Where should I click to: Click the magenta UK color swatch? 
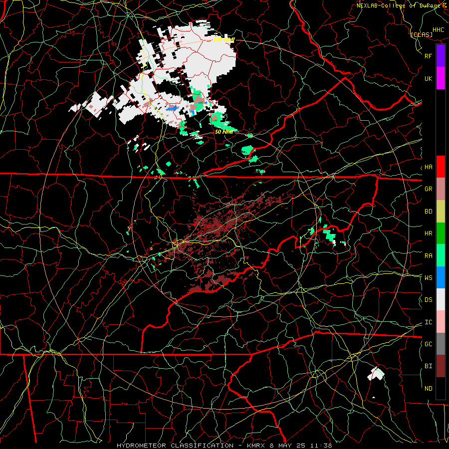441,78
